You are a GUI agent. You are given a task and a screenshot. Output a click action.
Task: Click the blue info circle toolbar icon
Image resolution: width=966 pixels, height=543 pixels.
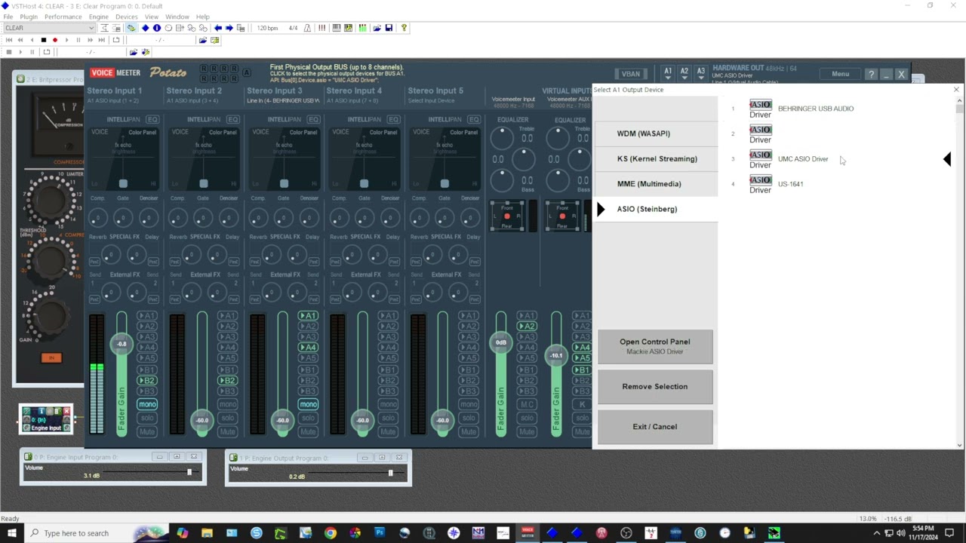pyautogui.click(x=157, y=28)
